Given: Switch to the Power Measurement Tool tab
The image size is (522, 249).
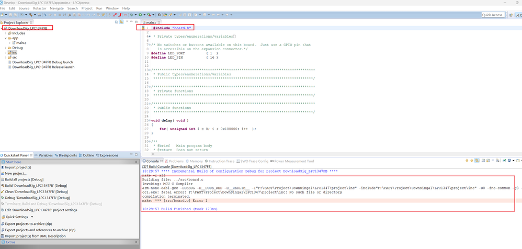Looking at the screenshot, I should pyautogui.click(x=292, y=161).
